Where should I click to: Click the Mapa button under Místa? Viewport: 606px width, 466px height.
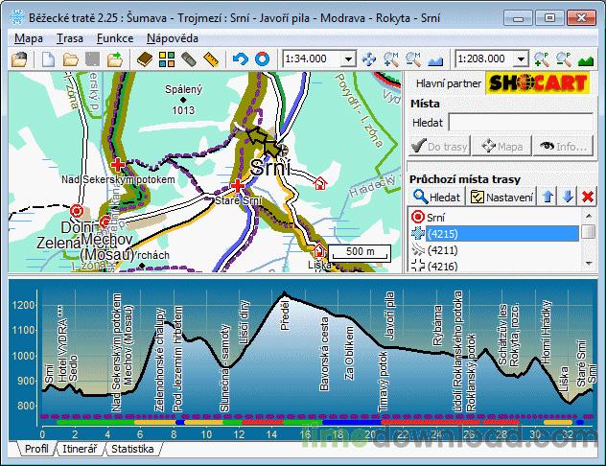(502, 146)
